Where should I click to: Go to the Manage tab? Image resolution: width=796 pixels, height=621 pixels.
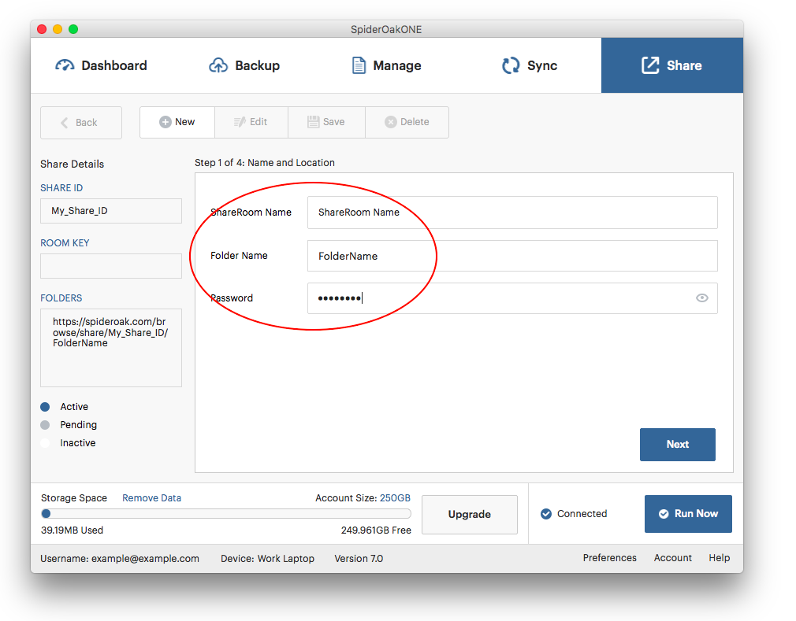coord(387,65)
